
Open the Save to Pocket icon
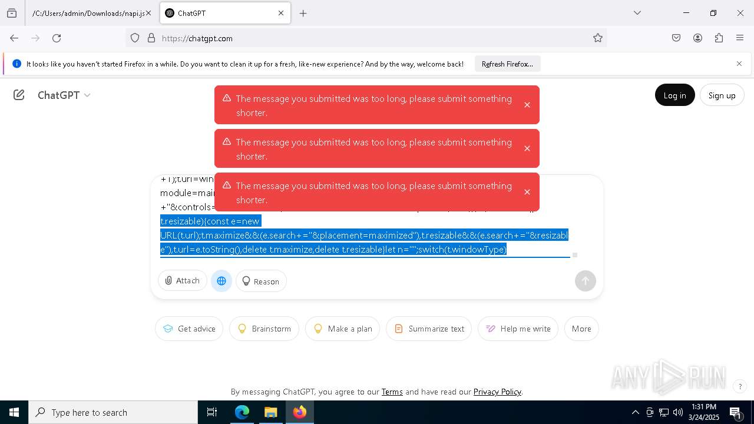pos(676,38)
